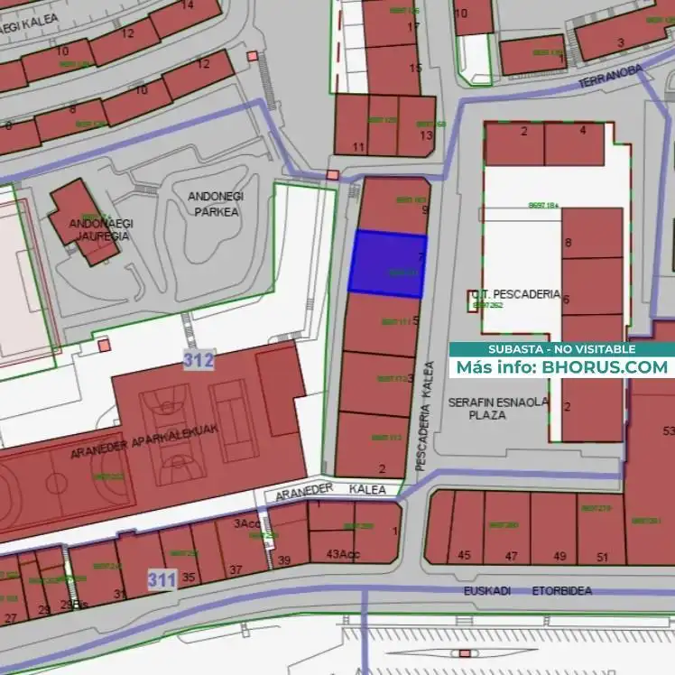Click building number 11

pos(358,147)
